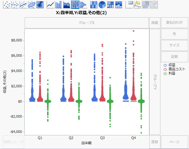Image resolution: width=189 pixels, height=149 pixels.
Task: Click the blue Q4 収益 box plot box
Action: tap(126, 101)
